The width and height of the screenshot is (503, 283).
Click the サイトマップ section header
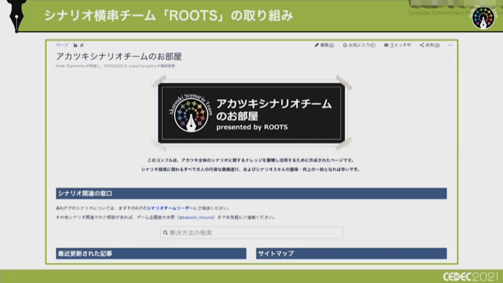coord(352,254)
